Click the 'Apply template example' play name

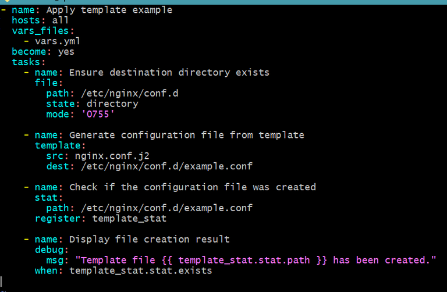coord(109,10)
